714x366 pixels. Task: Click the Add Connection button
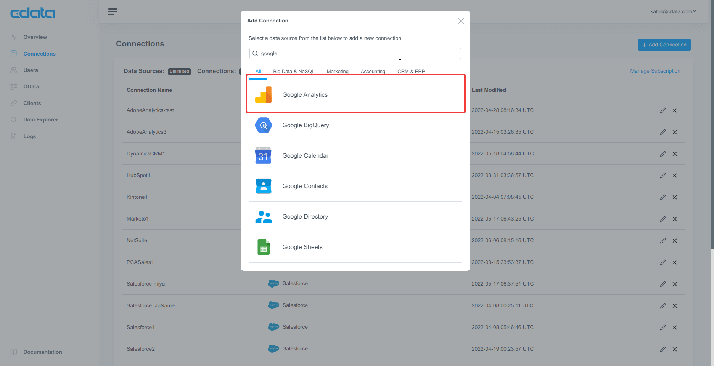tap(664, 45)
